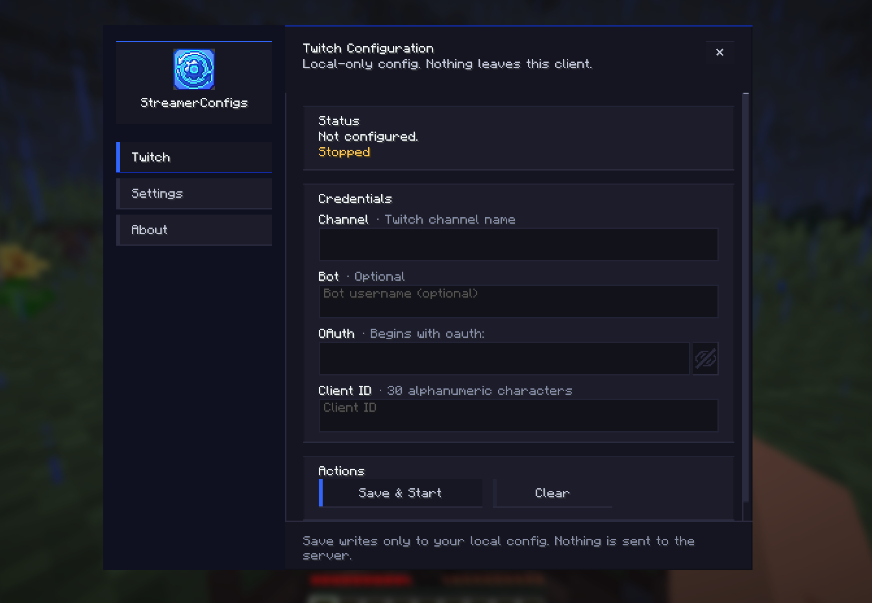Click the 'Credentials' section heading
The width and height of the screenshot is (872, 603).
click(x=355, y=199)
